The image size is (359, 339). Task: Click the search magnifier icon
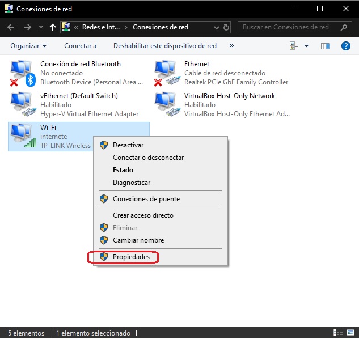click(344, 27)
